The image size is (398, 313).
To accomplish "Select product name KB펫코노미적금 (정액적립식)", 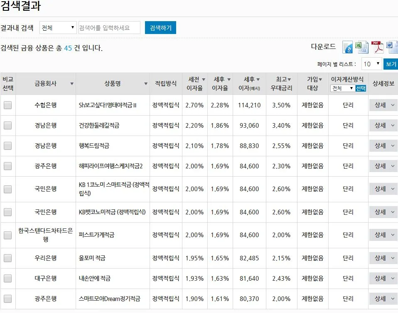I will tap(112, 212).
